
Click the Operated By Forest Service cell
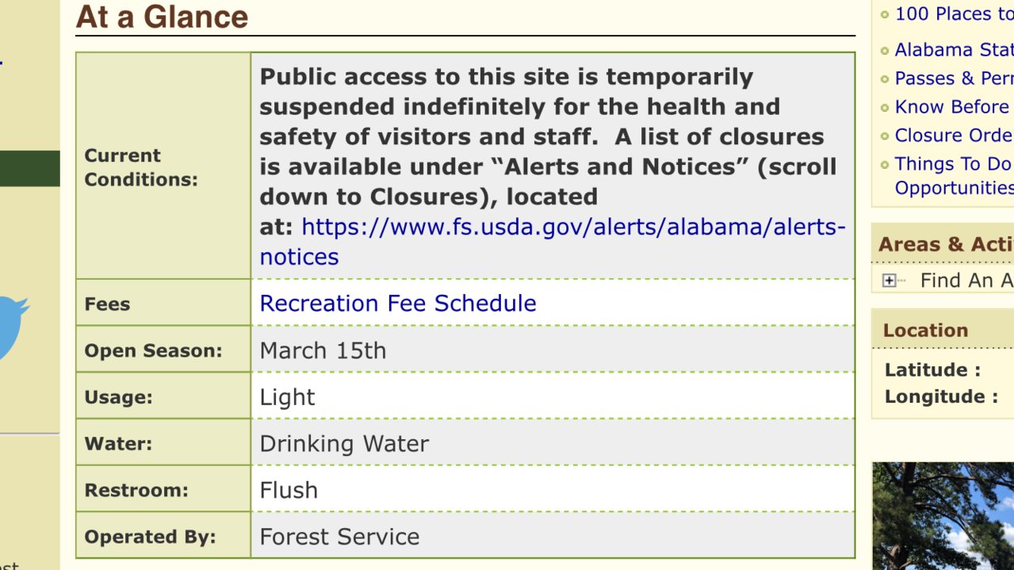point(553,536)
